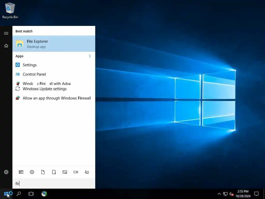Go to the search pane Home icon

point(6,46)
